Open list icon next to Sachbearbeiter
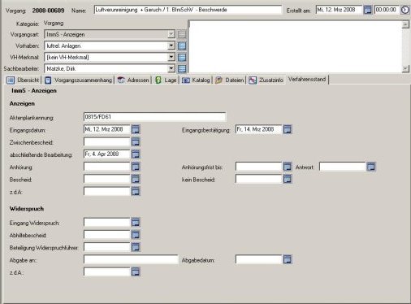Image resolution: width=411 pixels, height=304 pixels. [182, 68]
